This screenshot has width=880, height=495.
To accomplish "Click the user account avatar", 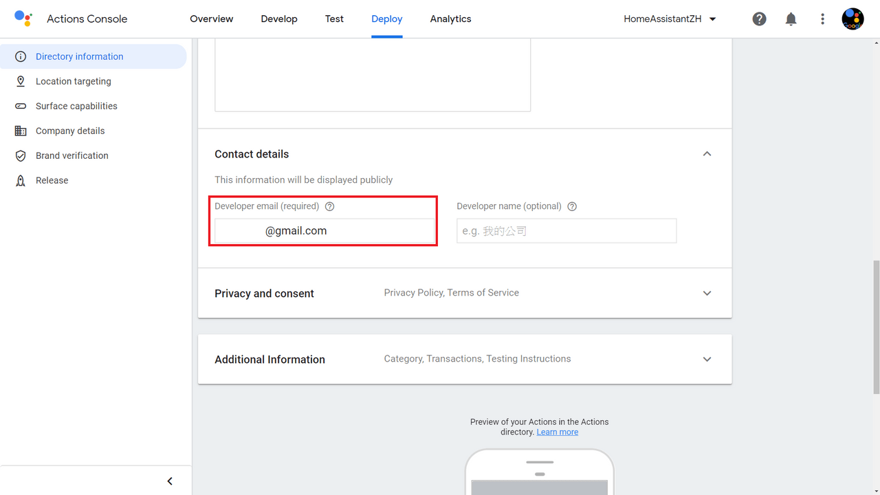I will point(852,19).
